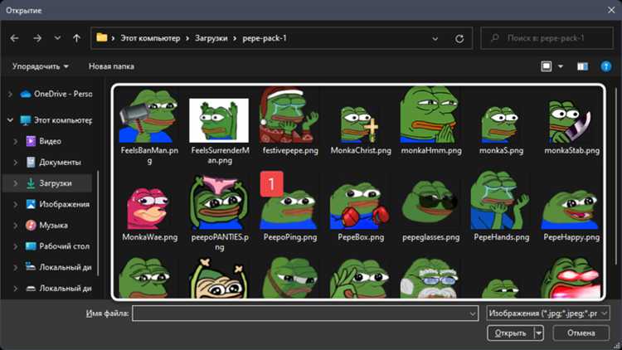Toggle the preview pane

[x=582, y=66]
